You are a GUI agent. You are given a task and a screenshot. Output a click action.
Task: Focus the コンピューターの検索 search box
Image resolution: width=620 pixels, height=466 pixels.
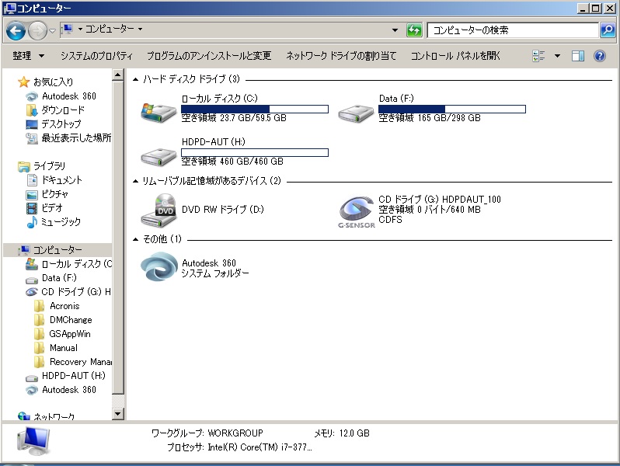tap(513, 30)
